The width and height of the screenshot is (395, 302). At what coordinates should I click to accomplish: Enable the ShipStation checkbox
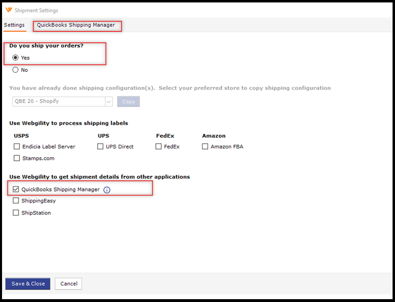click(15, 213)
